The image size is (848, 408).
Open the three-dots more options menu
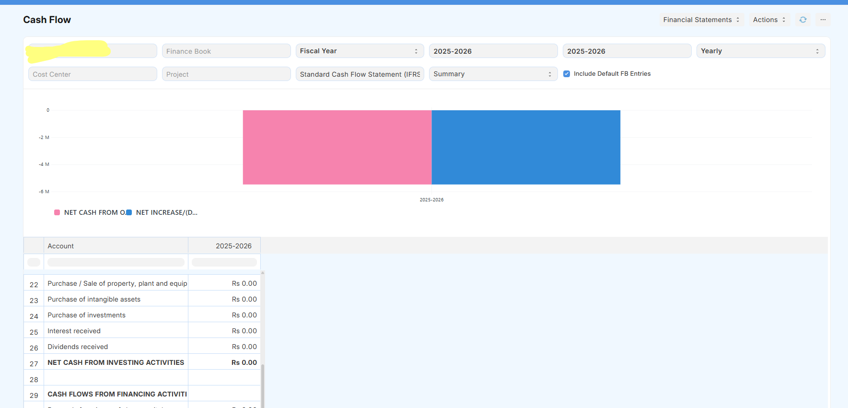click(823, 20)
